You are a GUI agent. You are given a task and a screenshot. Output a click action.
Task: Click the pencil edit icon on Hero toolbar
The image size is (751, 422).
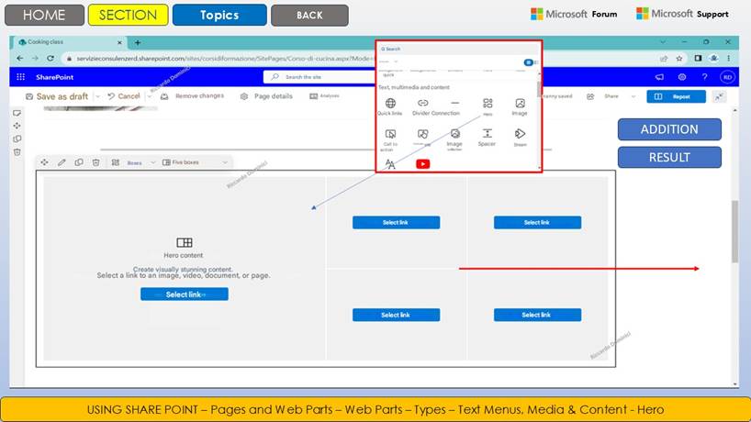coord(62,162)
